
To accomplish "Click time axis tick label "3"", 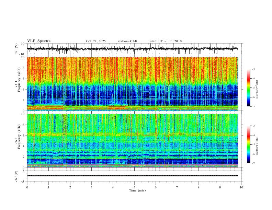I will point(91,187).
